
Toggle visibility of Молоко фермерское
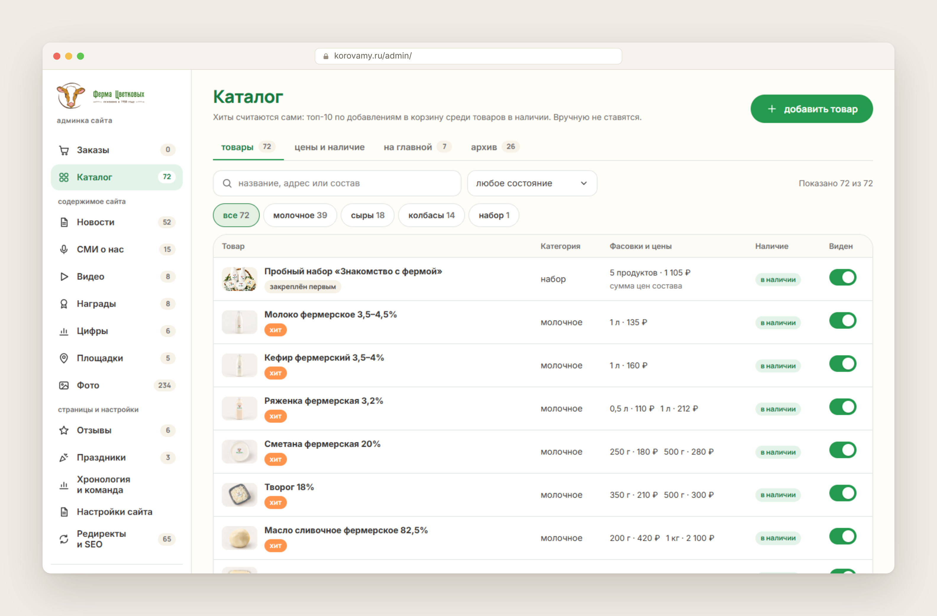coord(843,321)
